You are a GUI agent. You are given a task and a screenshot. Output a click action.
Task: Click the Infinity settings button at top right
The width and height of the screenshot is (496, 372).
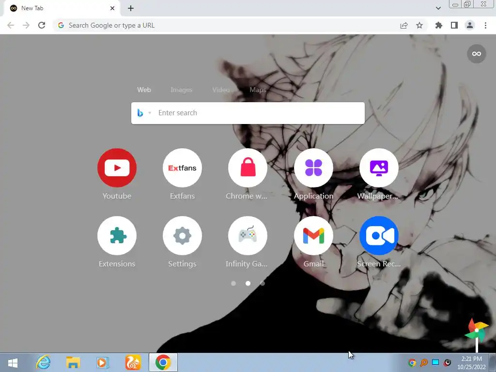pyautogui.click(x=477, y=54)
